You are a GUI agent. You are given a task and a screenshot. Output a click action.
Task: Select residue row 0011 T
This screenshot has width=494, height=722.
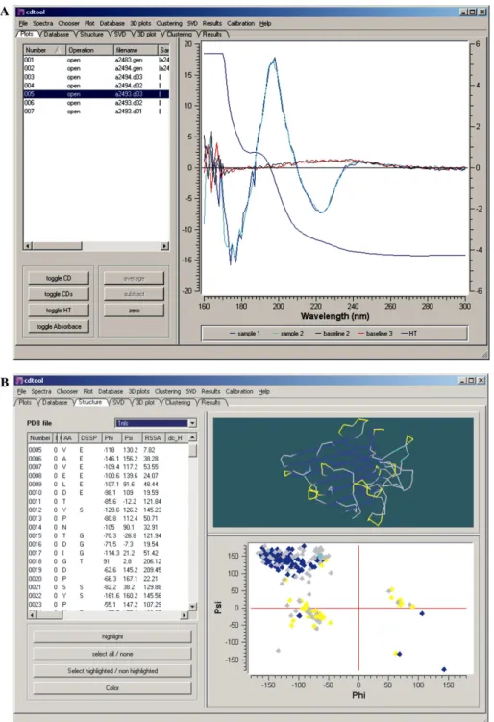tap(109, 502)
